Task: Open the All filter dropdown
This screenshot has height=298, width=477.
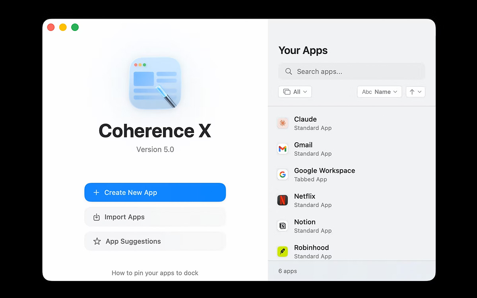Action: click(295, 92)
